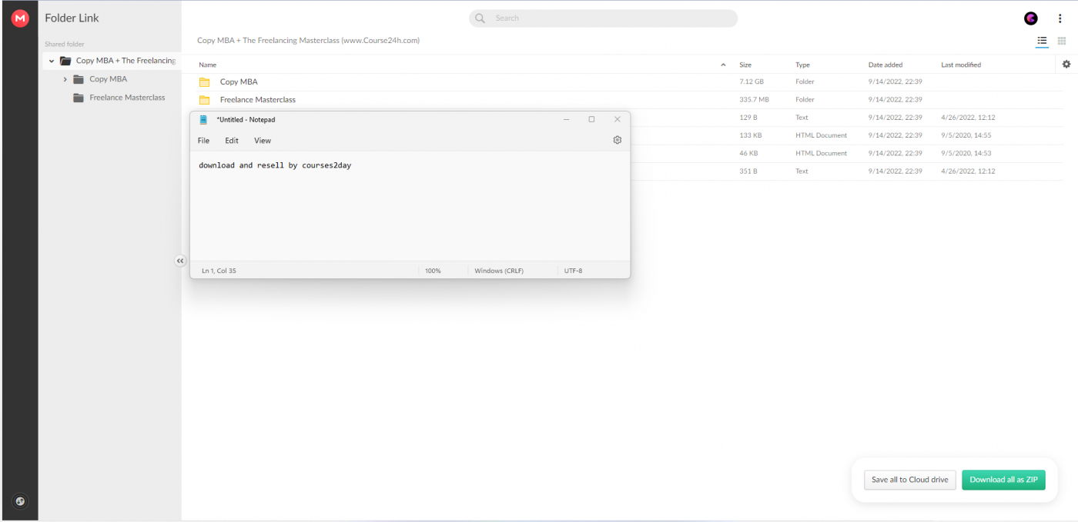Sort by Name column arrow
The width and height of the screenshot is (1078, 522).
[723, 65]
